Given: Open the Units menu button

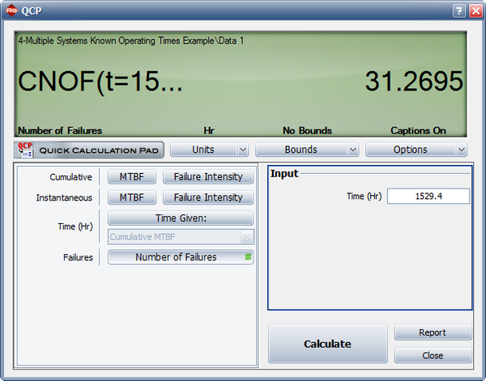Looking at the screenshot, I should [203, 150].
